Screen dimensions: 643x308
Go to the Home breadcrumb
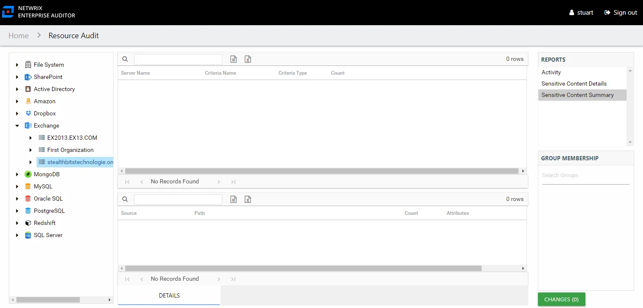[x=18, y=36]
